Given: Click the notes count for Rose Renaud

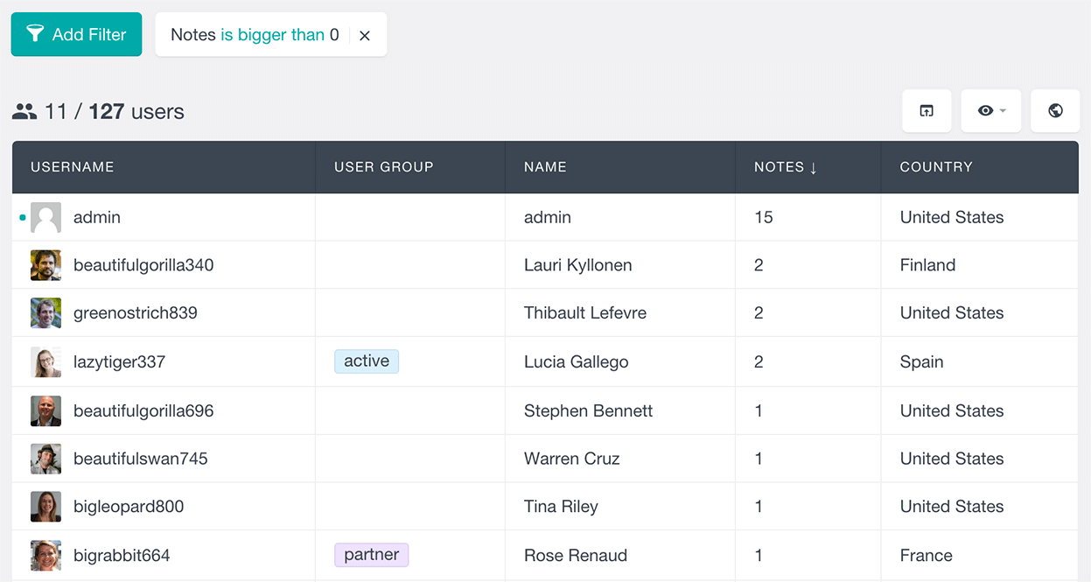Looking at the screenshot, I should click(759, 555).
